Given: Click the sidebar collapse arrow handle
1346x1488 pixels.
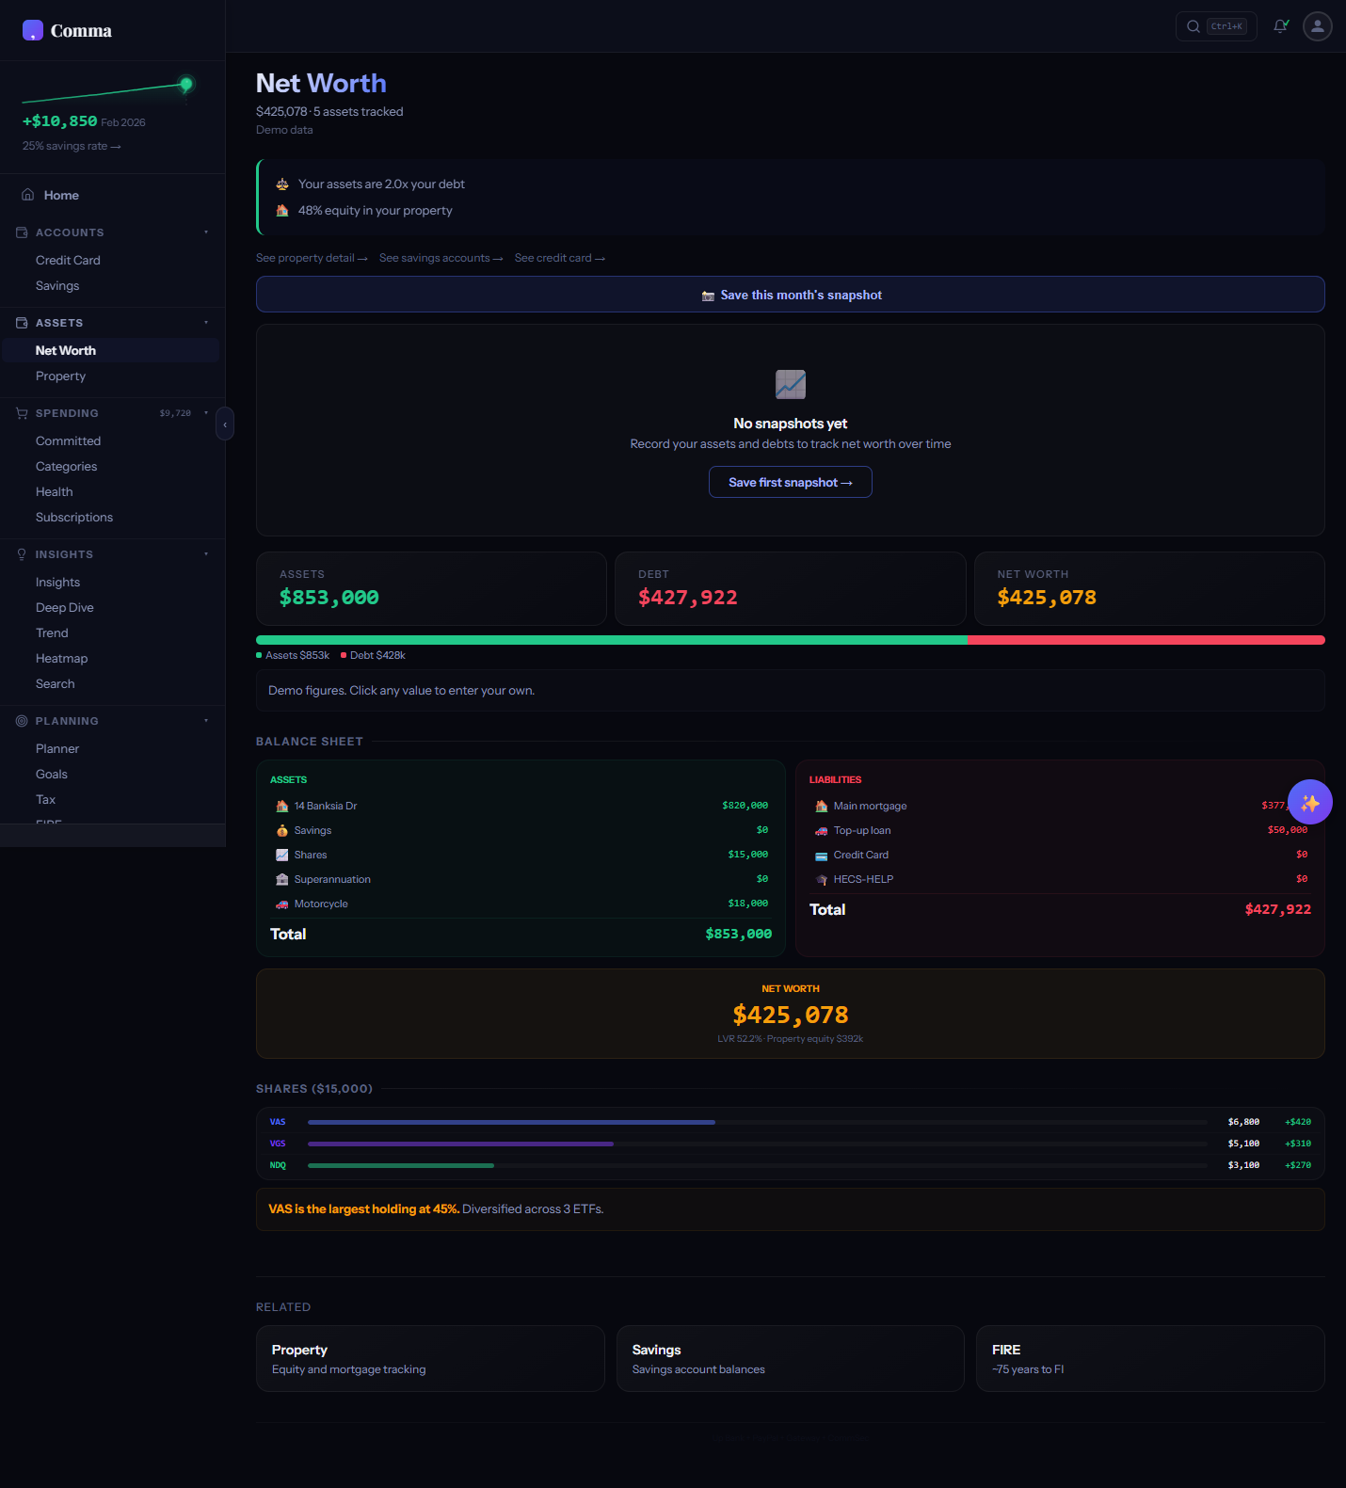Looking at the screenshot, I should (225, 424).
